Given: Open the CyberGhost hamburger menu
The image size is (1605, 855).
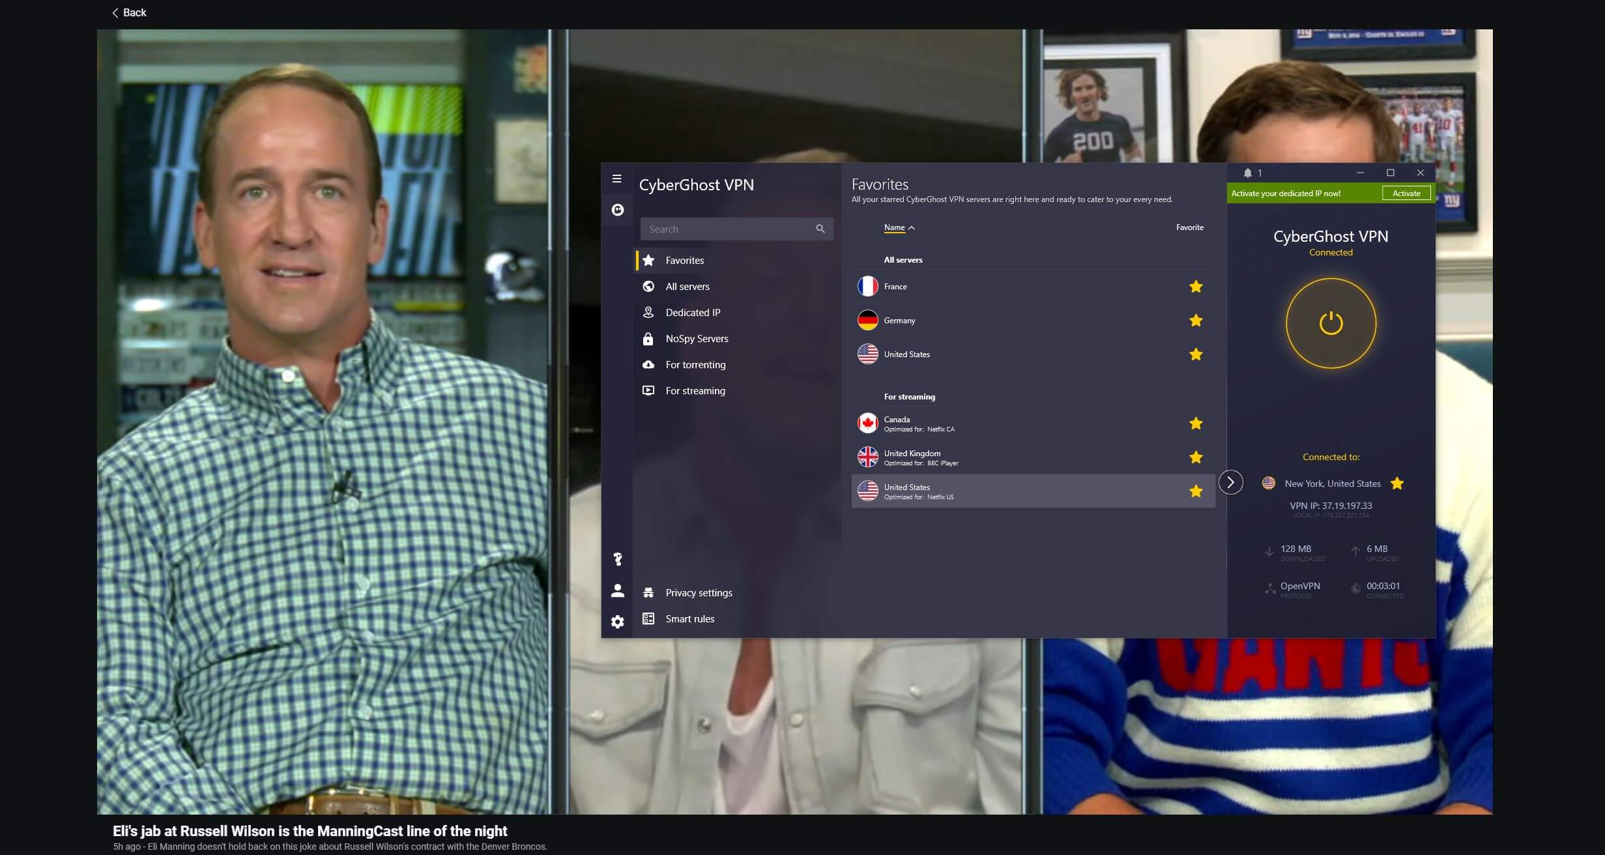Looking at the screenshot, I should click(x=616, y=179).
